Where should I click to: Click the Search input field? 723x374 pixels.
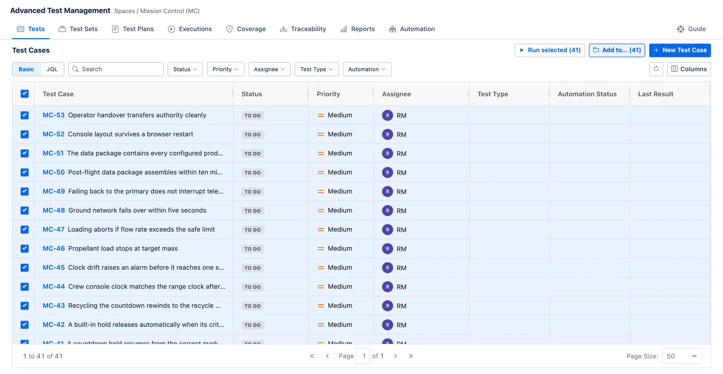(x=116, y=69)
